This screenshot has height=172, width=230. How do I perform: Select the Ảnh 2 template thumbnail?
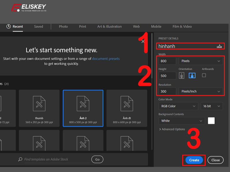(83, 108)
